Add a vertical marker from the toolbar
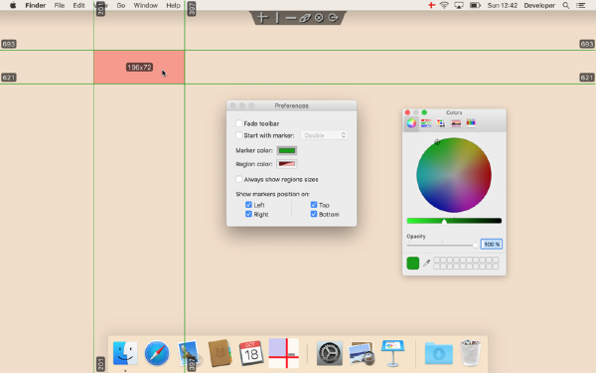This screenshot has width=596, height=373. point(277,18)
